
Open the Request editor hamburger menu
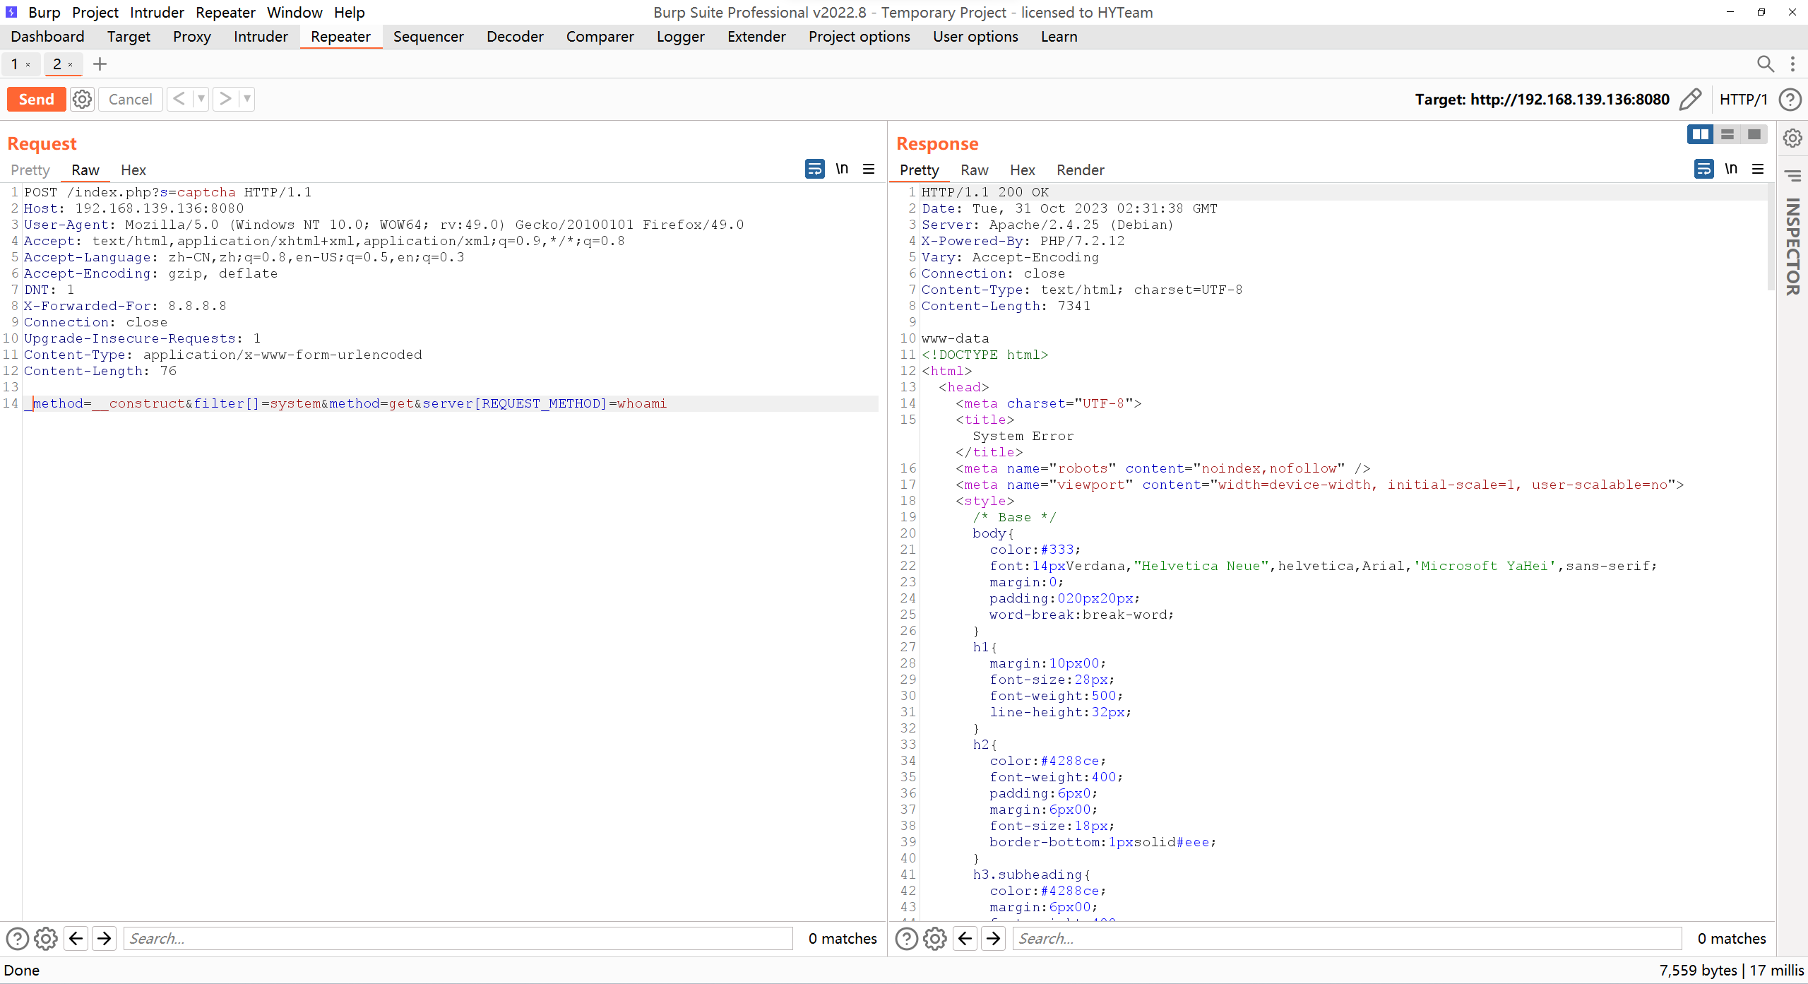click(869, 169)
